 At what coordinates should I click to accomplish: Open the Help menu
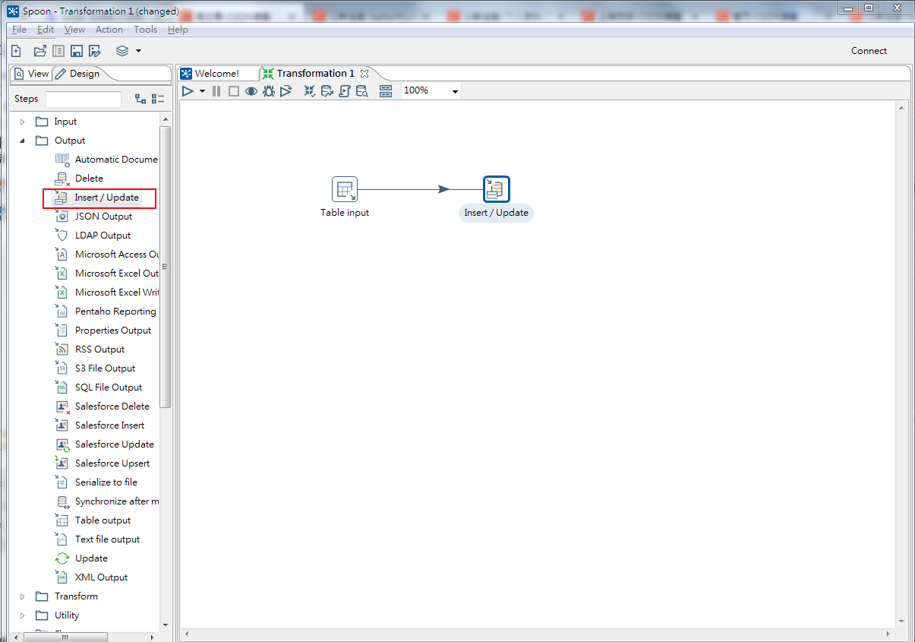tap(178, 30)
